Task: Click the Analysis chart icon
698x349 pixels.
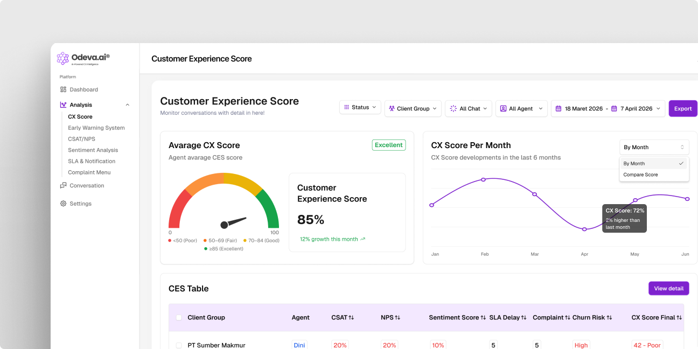Action: coord(63,104)
